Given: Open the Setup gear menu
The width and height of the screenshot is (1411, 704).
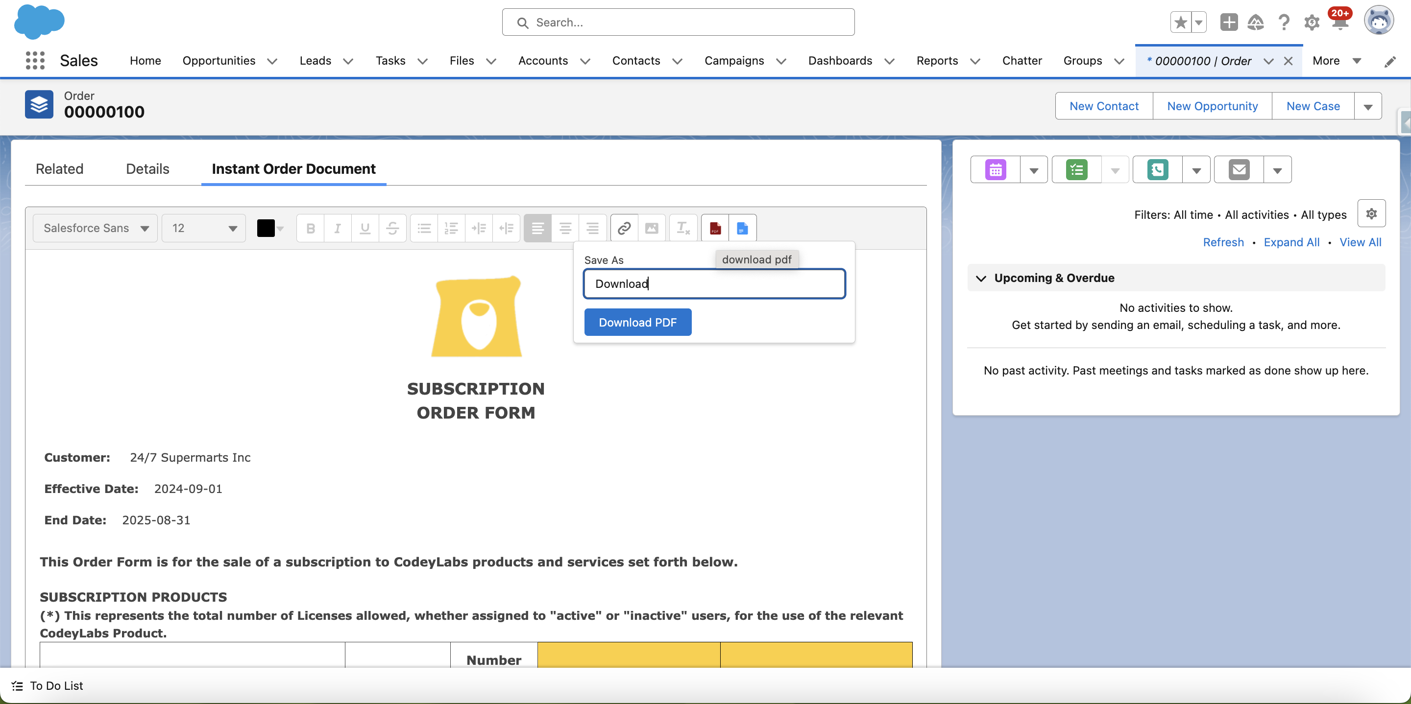Looking at the screenshot, I should click(1312, 23).
